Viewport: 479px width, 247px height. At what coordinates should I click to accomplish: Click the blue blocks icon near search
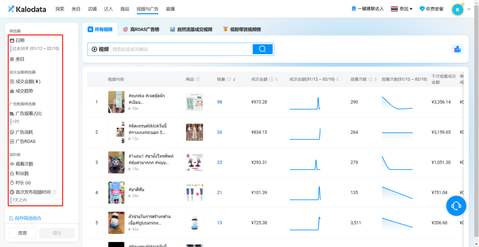(457, 49)
